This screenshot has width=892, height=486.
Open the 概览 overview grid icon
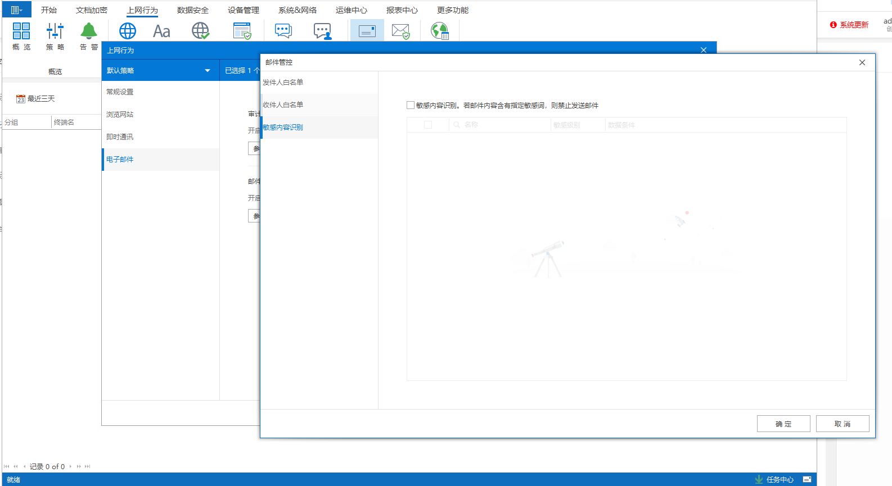coord(21,31)
